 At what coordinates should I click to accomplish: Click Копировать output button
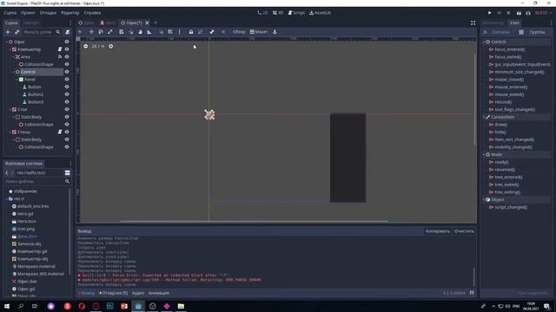coord(438,231)
